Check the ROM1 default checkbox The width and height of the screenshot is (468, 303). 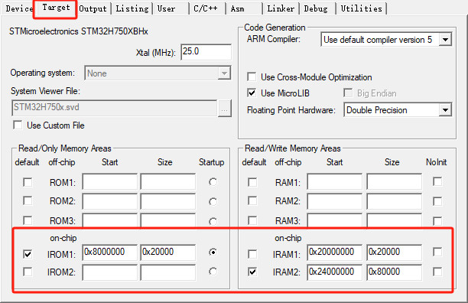coord(28,182)
